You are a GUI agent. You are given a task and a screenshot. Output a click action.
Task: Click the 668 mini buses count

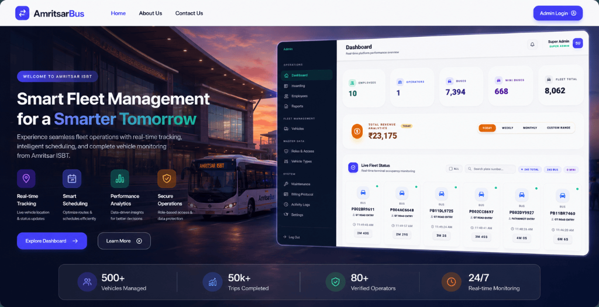click(x=501, y=91)
